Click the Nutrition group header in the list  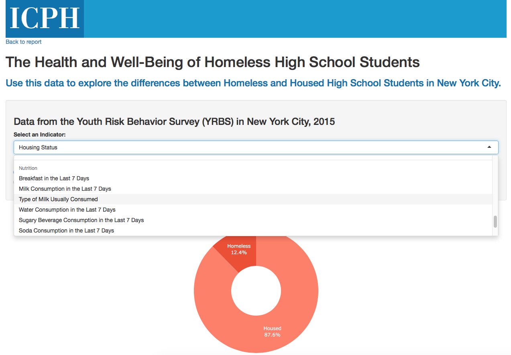(x=28, y=168)
